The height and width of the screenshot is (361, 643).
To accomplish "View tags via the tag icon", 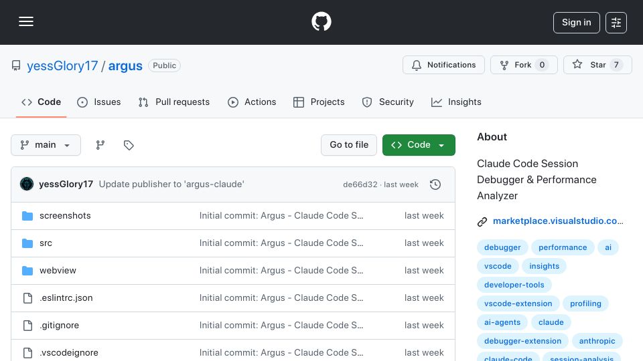I will tap(129, 145).
